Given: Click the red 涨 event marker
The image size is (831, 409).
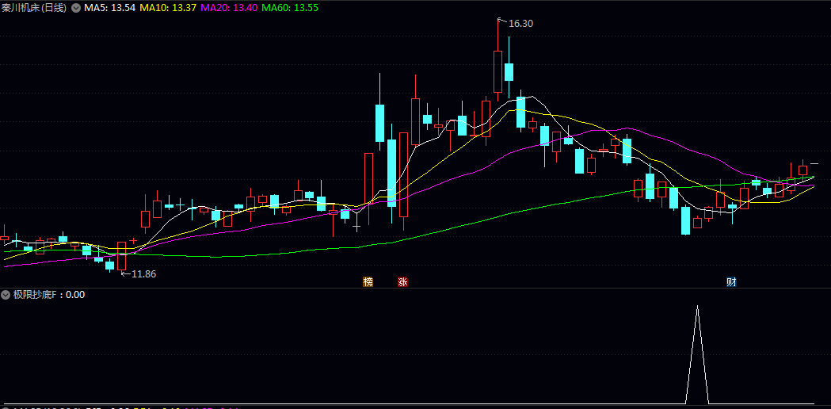Looking at the screenshot, I should (x=402, y=282).
